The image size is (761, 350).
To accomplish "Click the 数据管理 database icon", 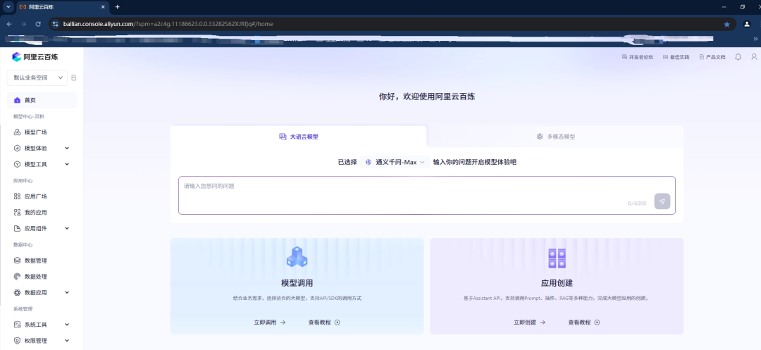I will click(18, 261).
